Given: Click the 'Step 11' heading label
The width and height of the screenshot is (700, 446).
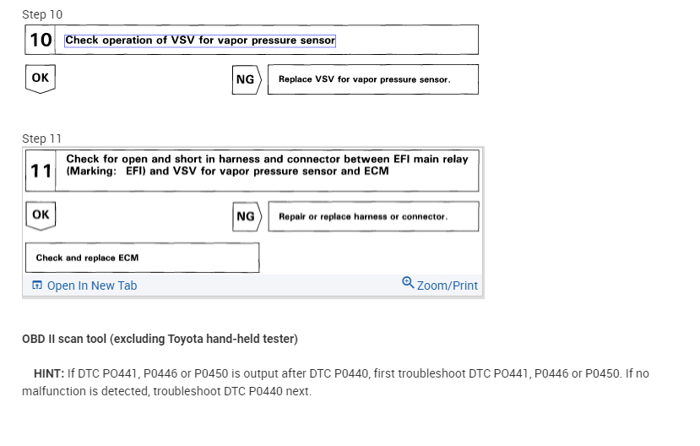Looking at the screenshot, I should [42, 139].
